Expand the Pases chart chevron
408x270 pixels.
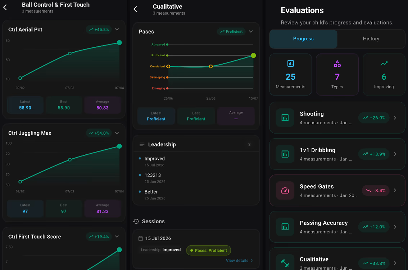click(251, 31)
